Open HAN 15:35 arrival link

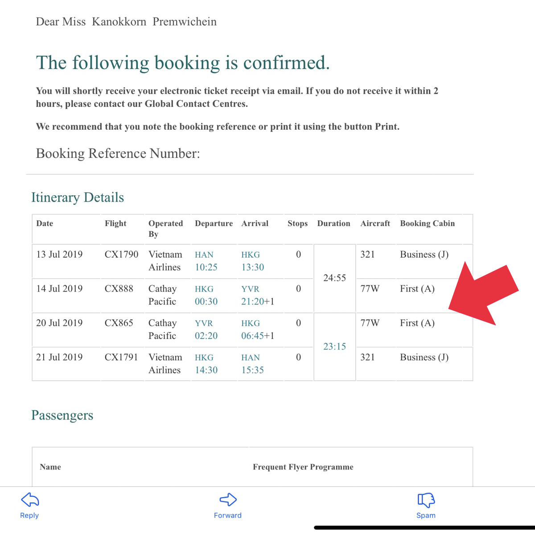(x=252, y=364)
